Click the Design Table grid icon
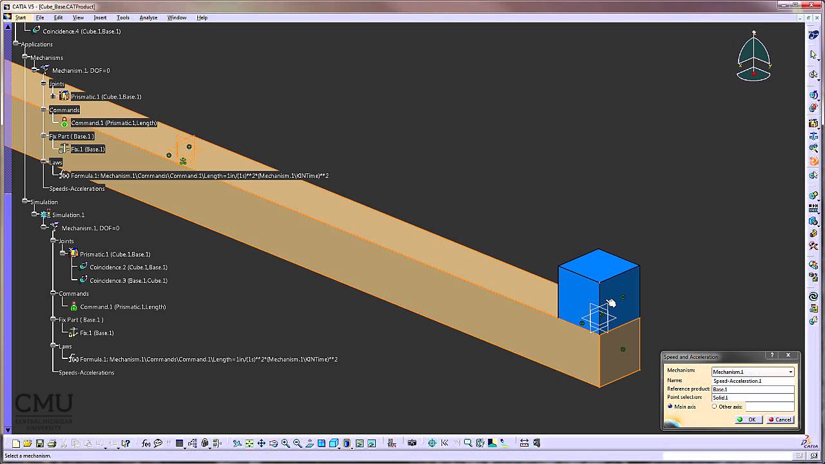 (x=179, y=443)
